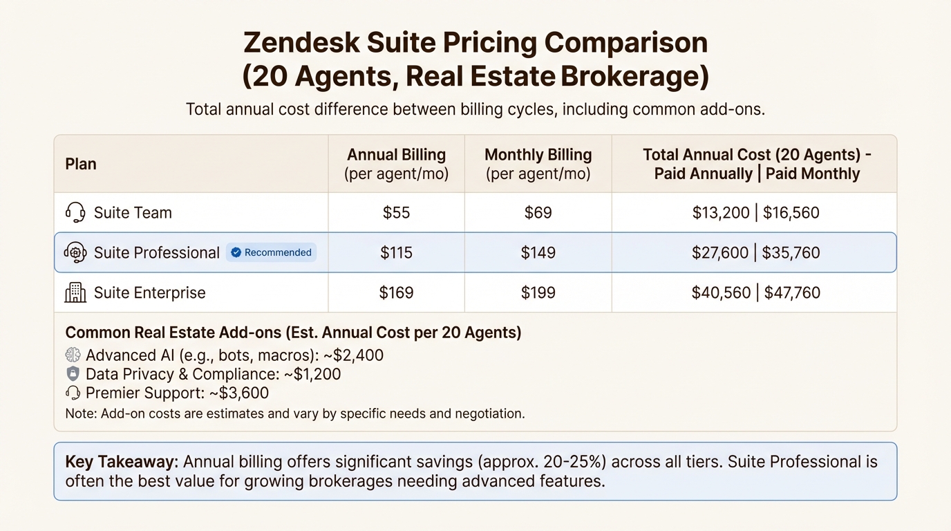This screenshot has width=951, height=531.
Task: Click the Suite Enterprise building icon
Action: click(x=75, y=292)
